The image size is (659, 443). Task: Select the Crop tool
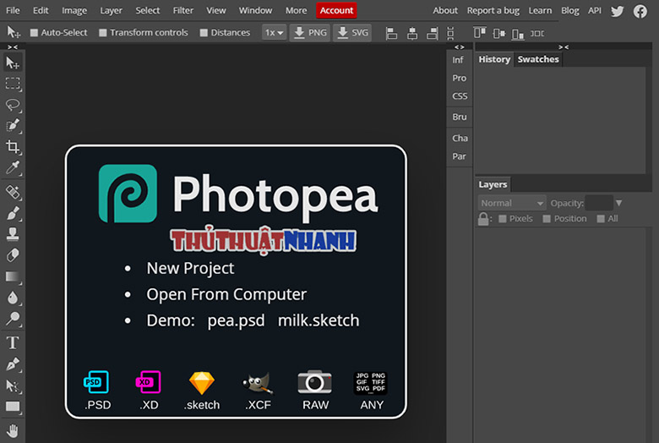pyautogui.click(x=13, y=146)
